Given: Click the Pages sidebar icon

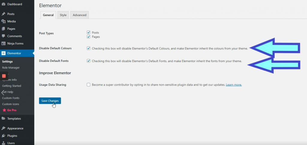Looking at the screenshot, I should click(x=3, y=29).
